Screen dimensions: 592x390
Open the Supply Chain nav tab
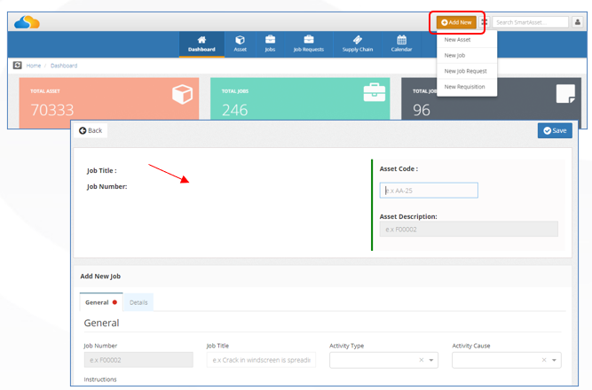(357, 44)
